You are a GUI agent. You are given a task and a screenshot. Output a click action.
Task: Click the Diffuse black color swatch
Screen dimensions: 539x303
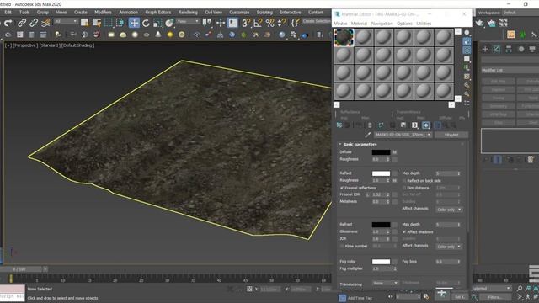382,152
